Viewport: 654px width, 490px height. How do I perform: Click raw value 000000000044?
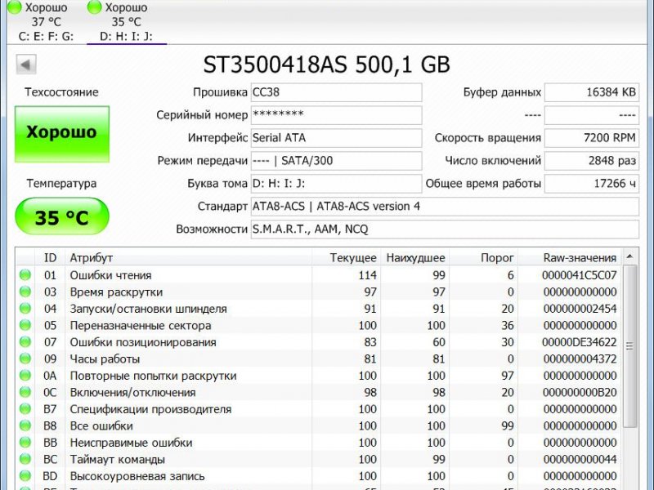[x=580, y=460]
